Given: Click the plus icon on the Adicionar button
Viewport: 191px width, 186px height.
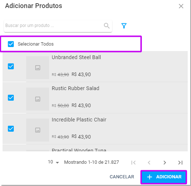Looking at the screenshot, I should (x=150, y=177).
